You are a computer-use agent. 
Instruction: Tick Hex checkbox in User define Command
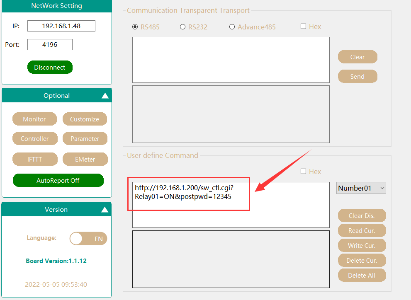pyautogui.click(x=303, y=172)
